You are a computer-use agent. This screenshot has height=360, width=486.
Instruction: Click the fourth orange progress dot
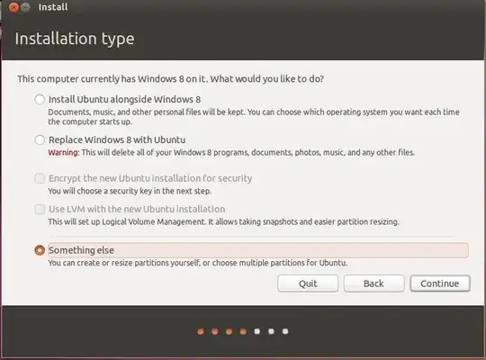pyautogui.click(x=243, y=331)
